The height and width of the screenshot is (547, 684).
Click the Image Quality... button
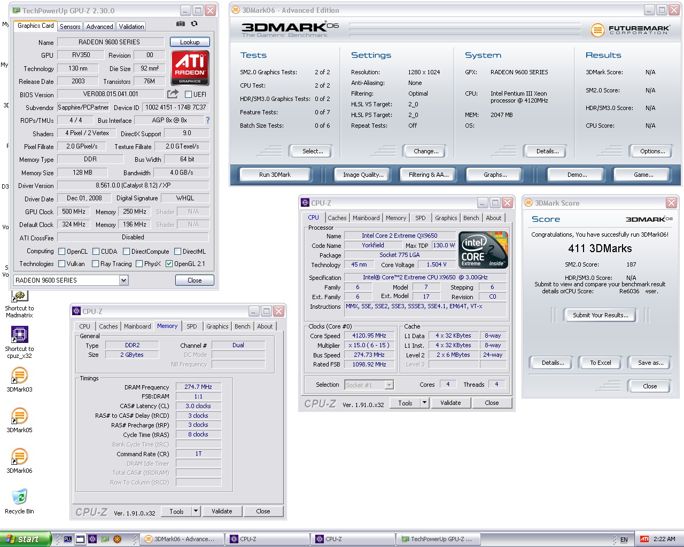point(363,175)
